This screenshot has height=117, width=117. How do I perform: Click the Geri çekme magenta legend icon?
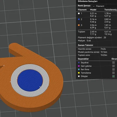(79, 66)
